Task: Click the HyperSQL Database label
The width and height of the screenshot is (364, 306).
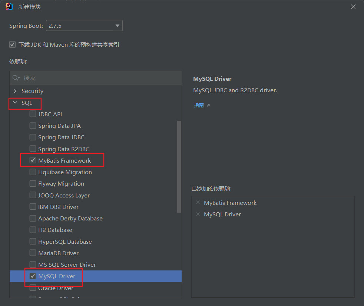Action: [65, 242]
